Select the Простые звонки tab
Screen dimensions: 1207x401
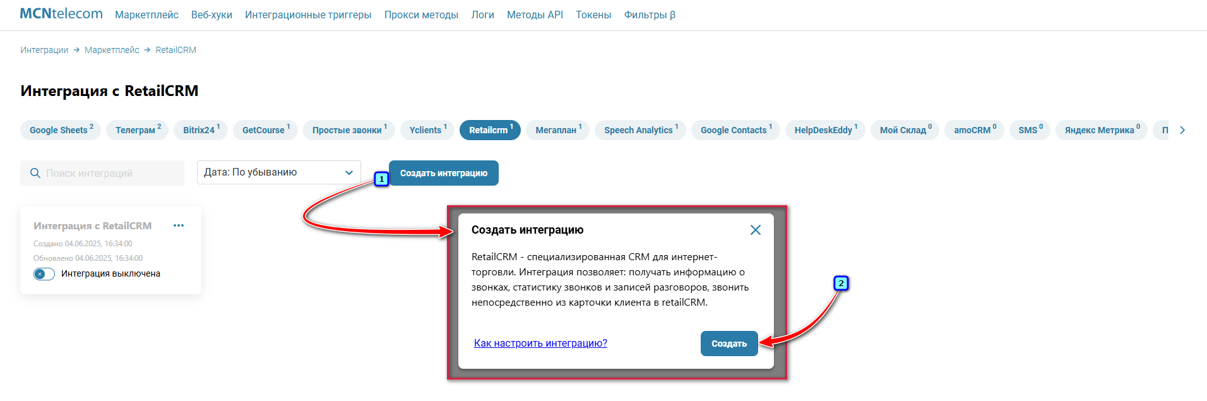349,130
